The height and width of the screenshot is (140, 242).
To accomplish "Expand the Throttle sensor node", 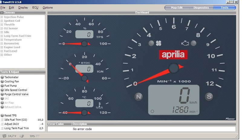I will pyautogui.click(x=2, y=24).
